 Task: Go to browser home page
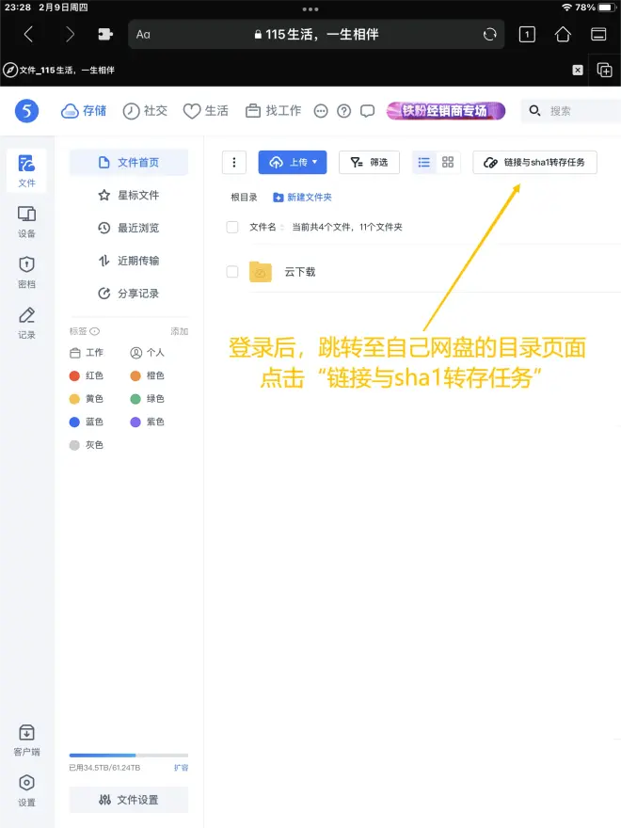(x=563, y=34)
